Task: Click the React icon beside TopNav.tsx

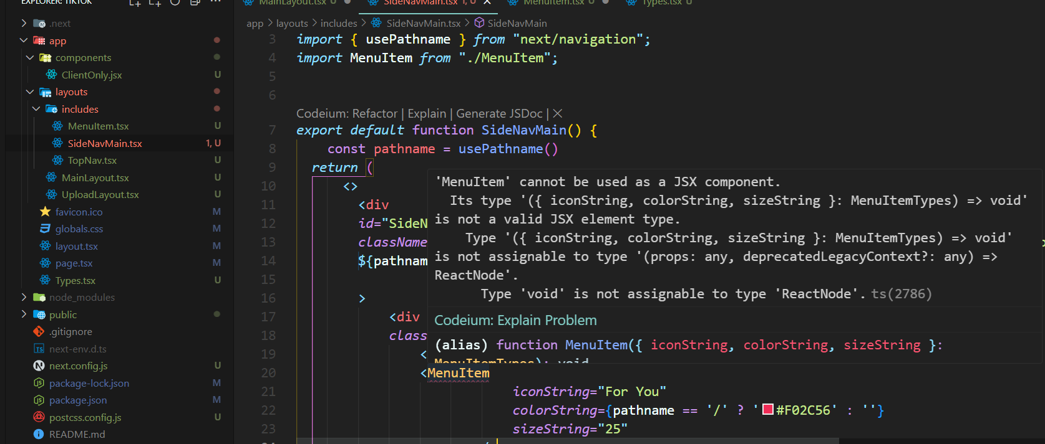Action: tap(58, 160)
